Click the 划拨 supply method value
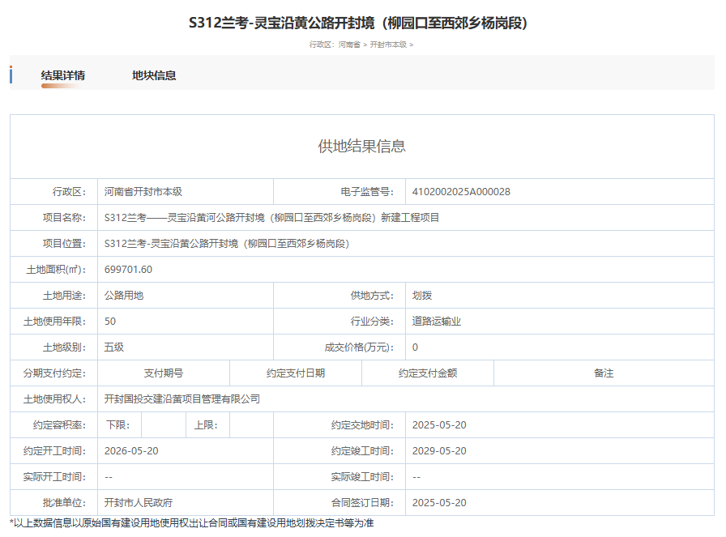The width and height of the screenshot is (726, 537). pyautogui.click(x=422, y=296)
